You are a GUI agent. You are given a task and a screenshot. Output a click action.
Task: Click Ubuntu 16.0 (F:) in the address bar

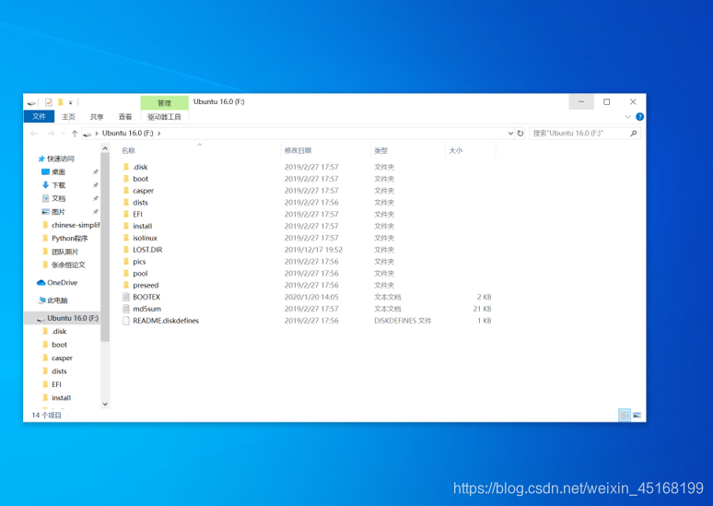coord(128,133)
